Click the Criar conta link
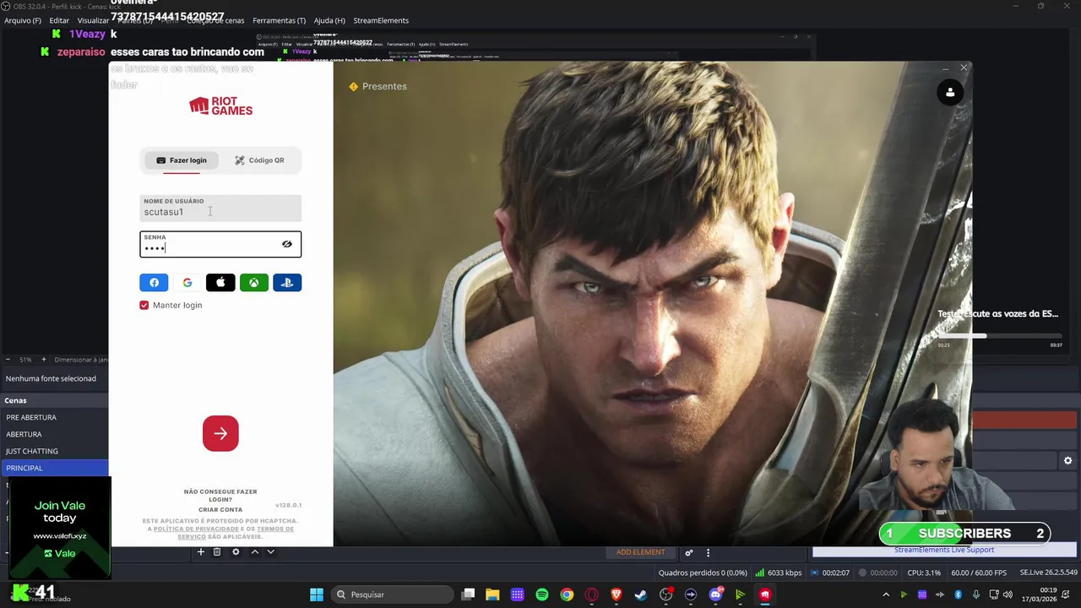The image size is (1081, 608). click(220, 510)
